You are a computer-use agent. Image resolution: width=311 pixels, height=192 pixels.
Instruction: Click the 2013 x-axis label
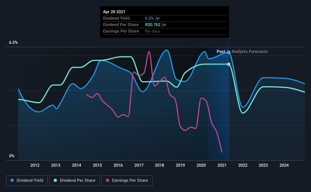point(56,165)
